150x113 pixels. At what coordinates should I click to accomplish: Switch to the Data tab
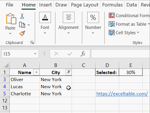click(x=132, y=5)
